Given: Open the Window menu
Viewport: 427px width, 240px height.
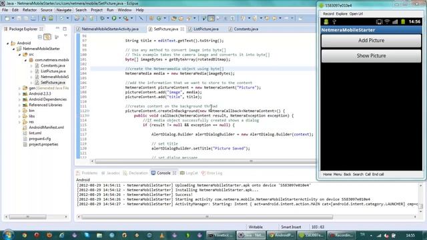Looking at the screenshot, I should (125, 10).
